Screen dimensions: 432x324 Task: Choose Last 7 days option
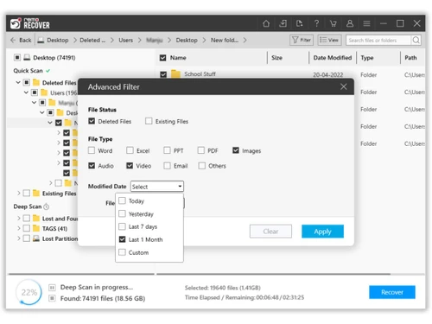point(122,226)
